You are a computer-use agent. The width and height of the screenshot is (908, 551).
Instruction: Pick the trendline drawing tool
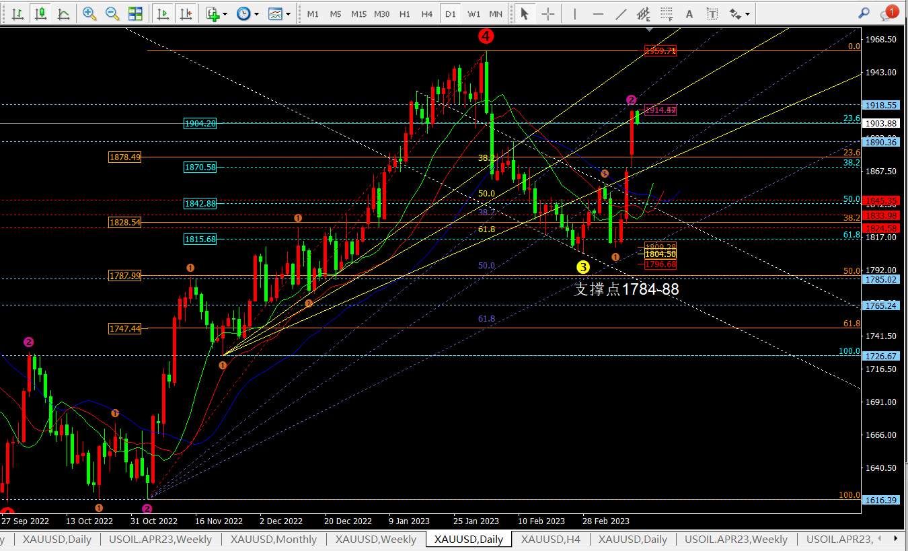(x=621, y=13)
